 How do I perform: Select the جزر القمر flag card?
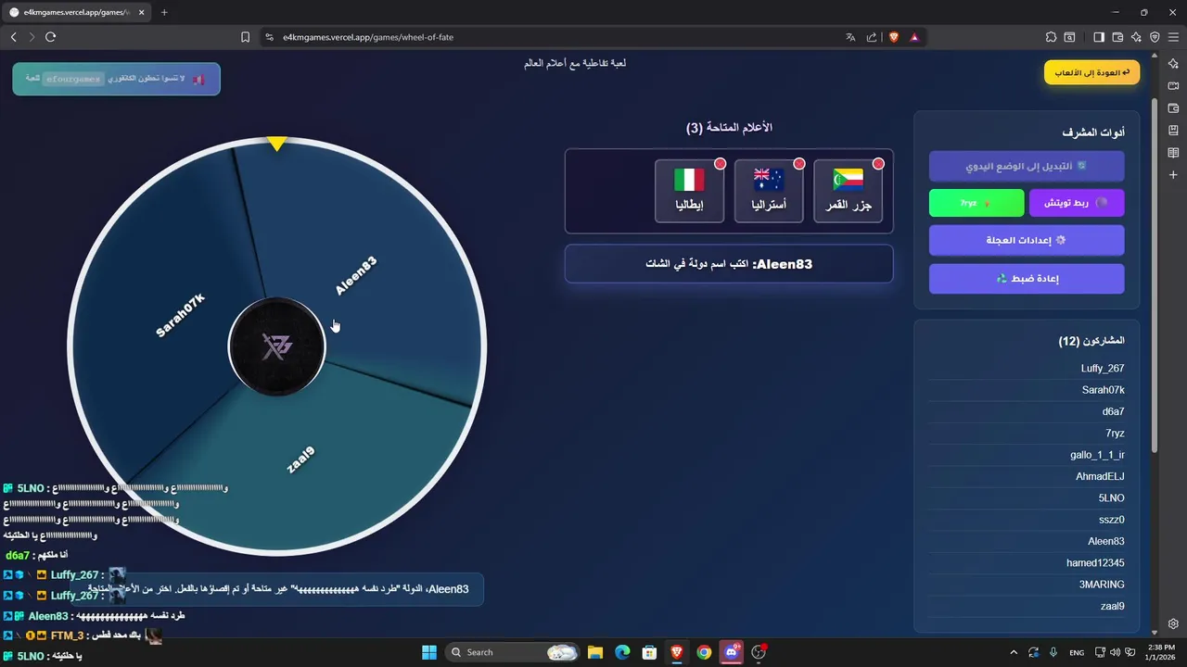(x=848, y=191)
